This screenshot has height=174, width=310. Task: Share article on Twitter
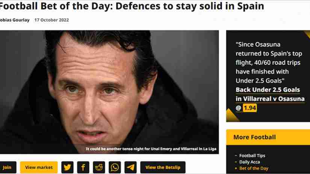[x=67, y=167]
